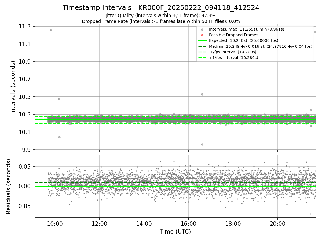Viewport: 322px width, 241px height.
Task: Click the 10.3 tick label on intervals axis
Action: click(x=25, y=114)
